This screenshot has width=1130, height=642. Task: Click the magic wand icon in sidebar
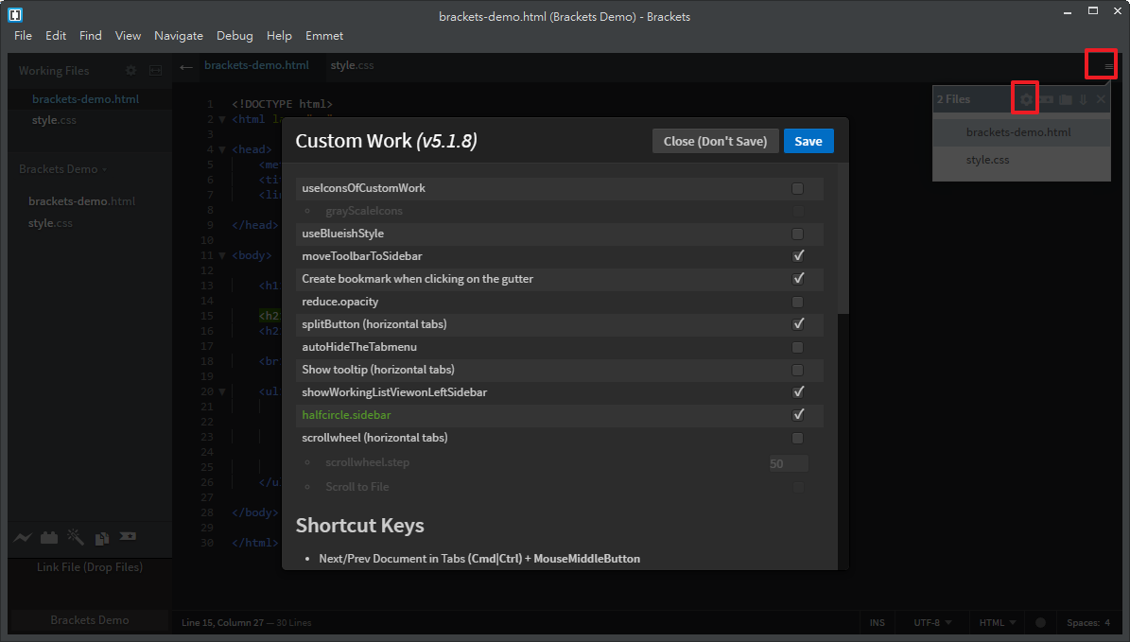(x=76, y=538)
